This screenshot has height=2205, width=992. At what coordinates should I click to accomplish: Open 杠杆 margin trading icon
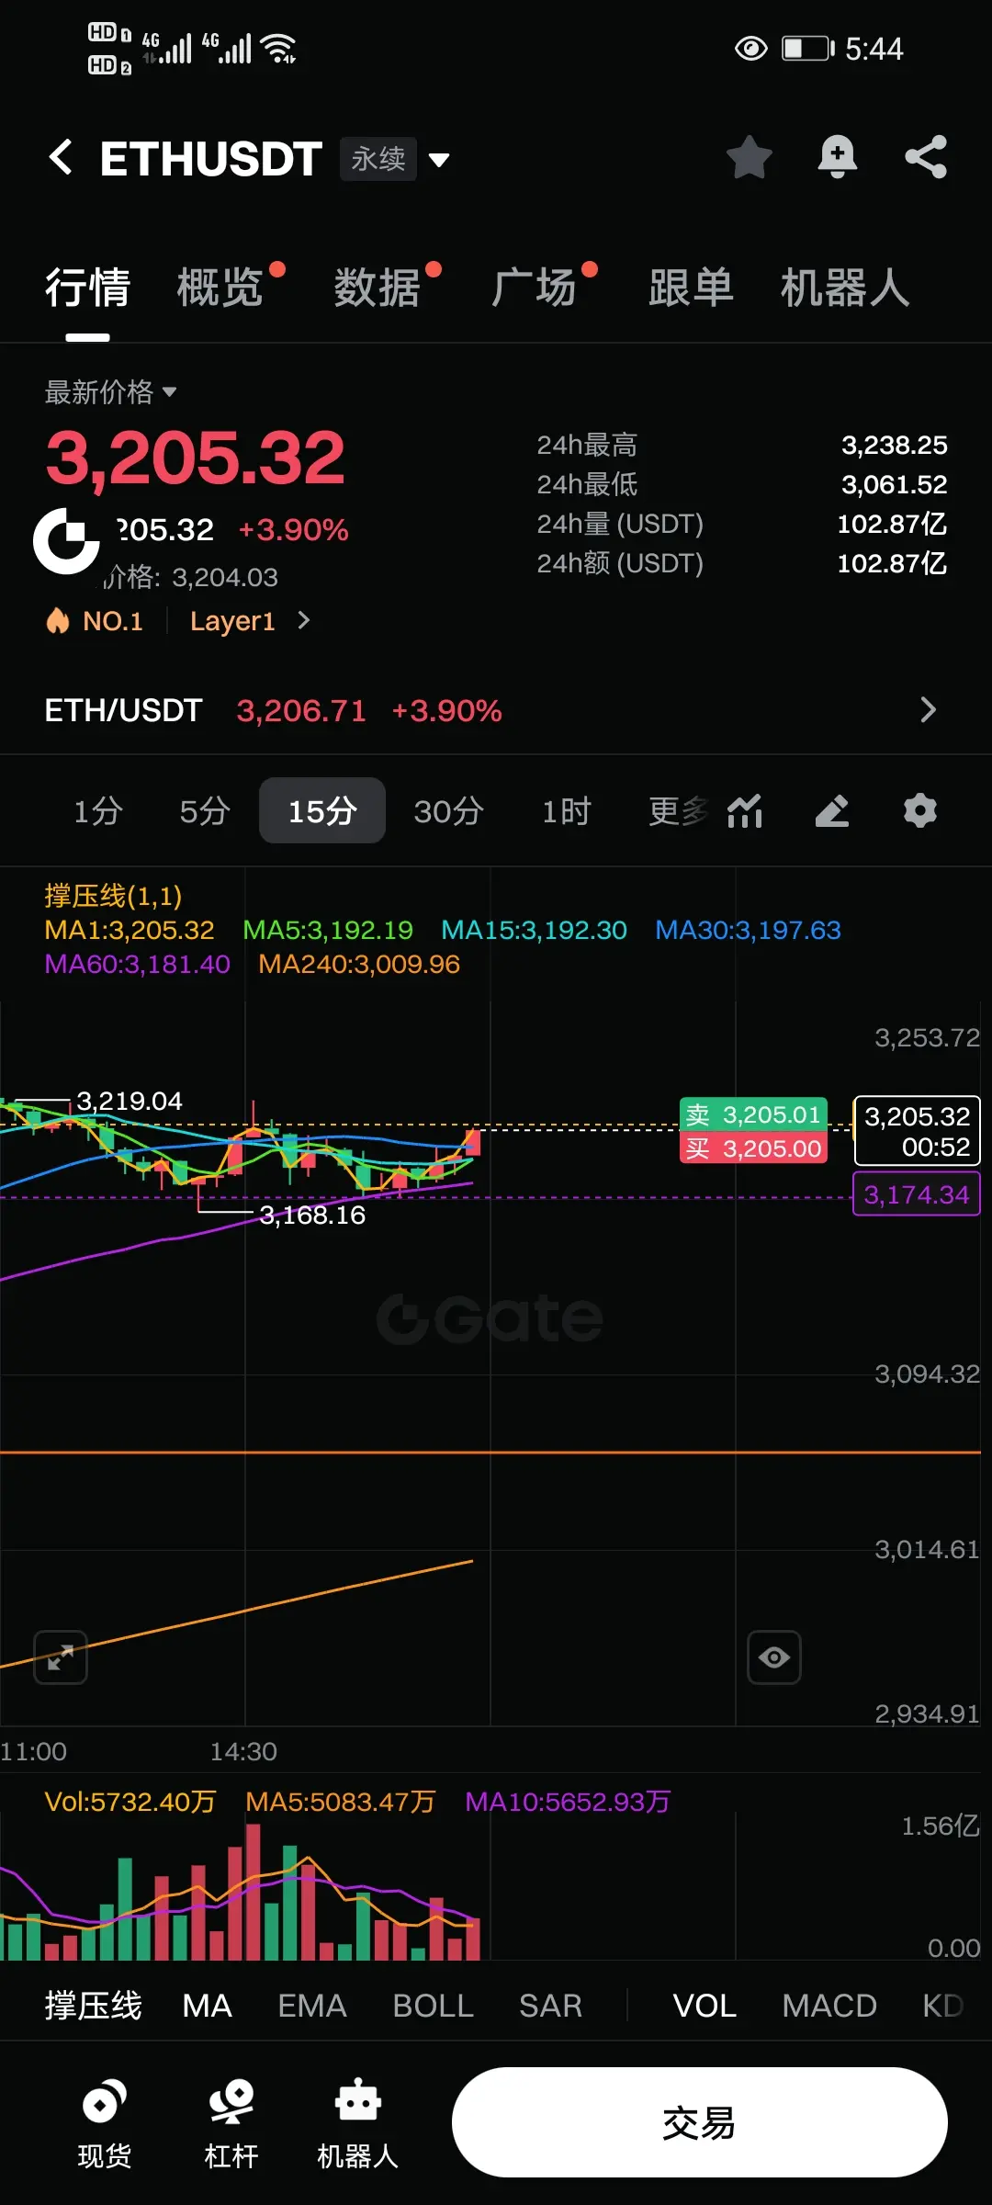point(231,2123)
